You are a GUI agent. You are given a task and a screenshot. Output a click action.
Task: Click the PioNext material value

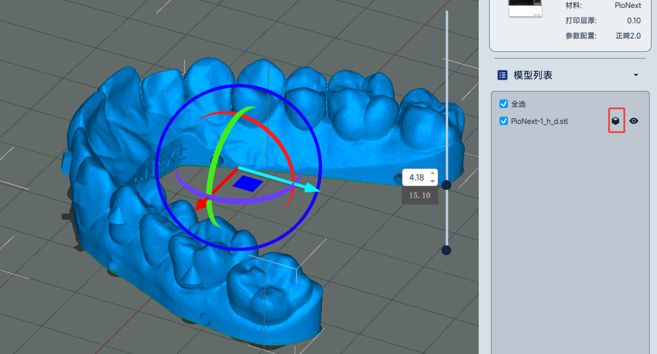[628, 5]
